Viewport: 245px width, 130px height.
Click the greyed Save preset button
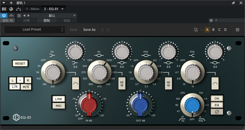click(73, 30)
